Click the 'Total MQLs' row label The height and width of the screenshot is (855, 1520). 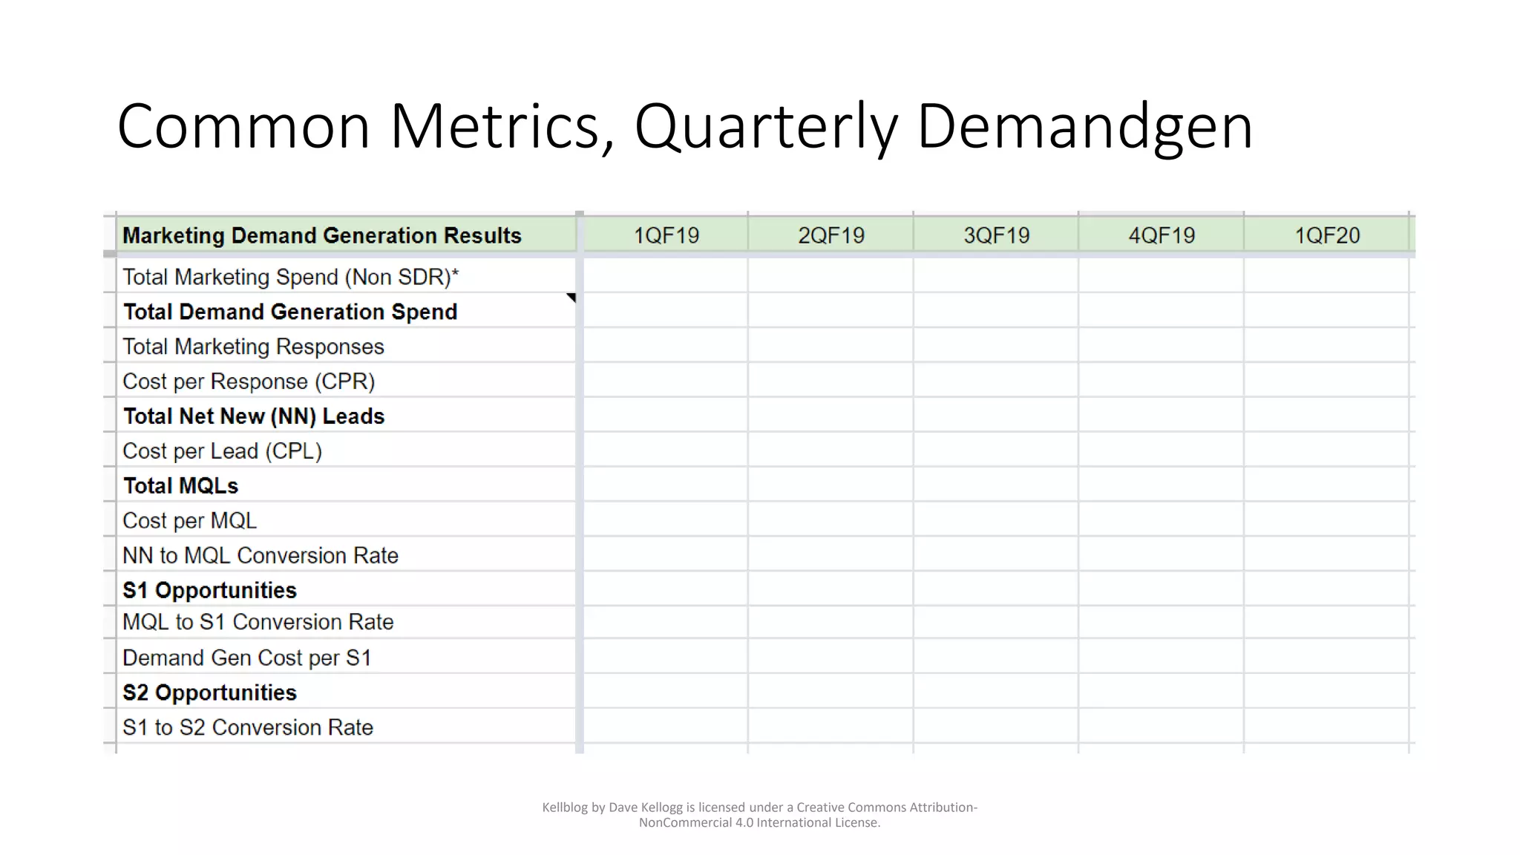coord(180,486)
